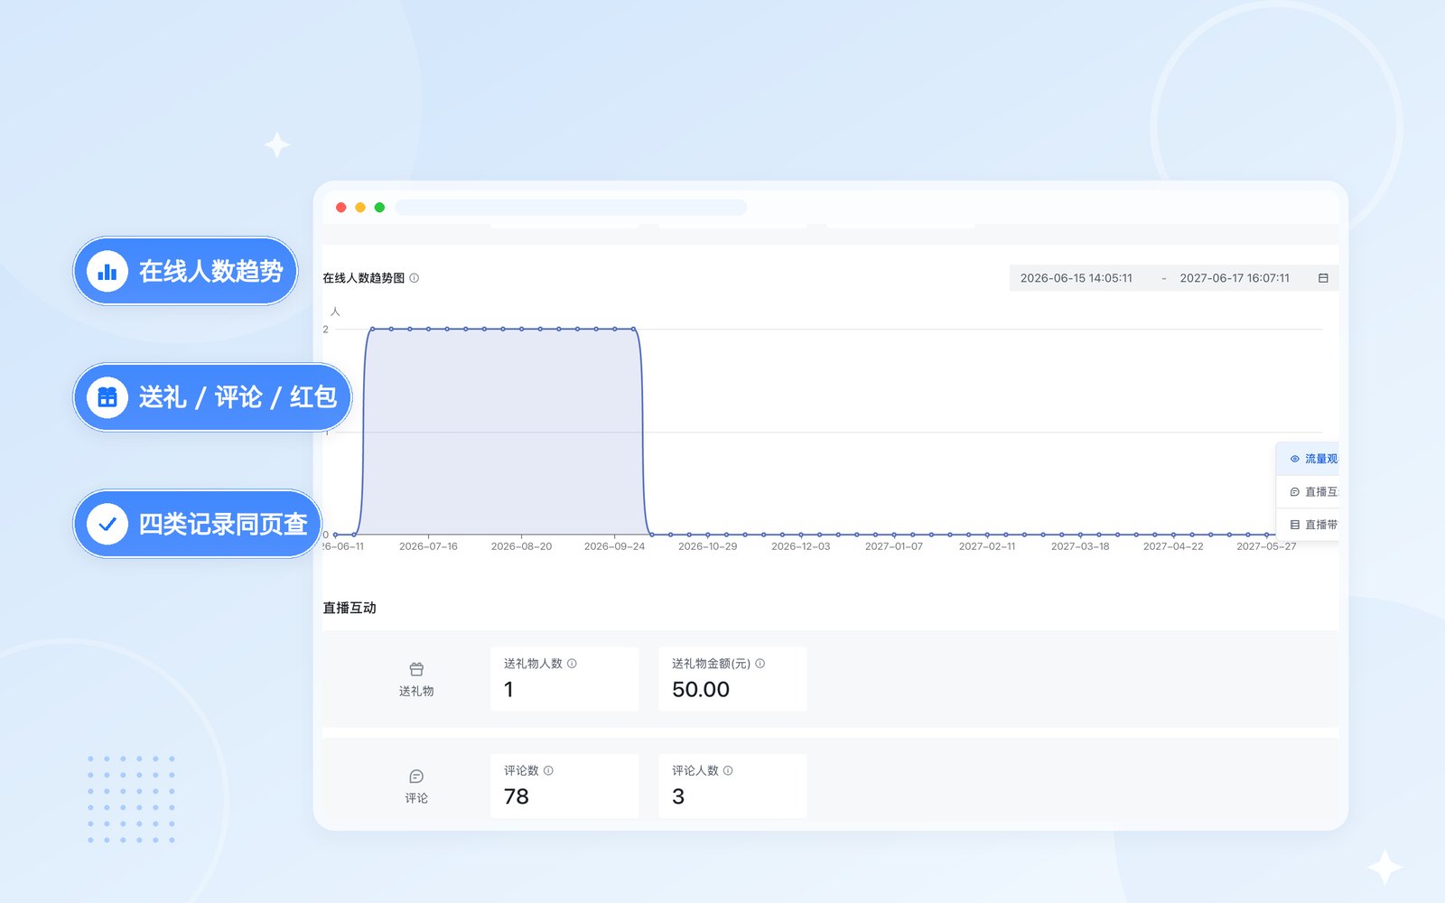Click the 评论人数 value 3
The height and width of the screenshot is (903, 1445).
(x=678, y=796)
